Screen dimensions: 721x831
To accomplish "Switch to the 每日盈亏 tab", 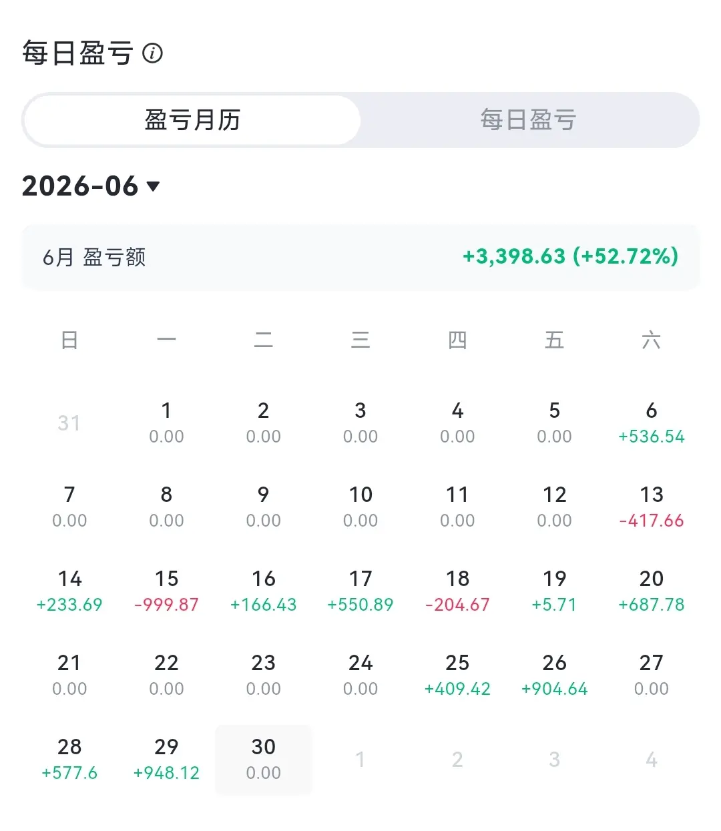I will pyautogui.click(x=528, y=120).
